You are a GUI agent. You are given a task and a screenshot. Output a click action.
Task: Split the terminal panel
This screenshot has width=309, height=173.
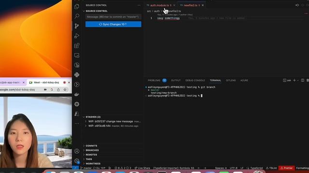pos(303,80)
